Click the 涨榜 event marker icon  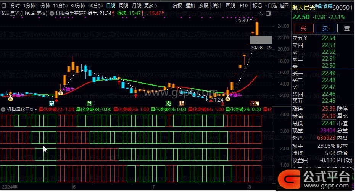tap(255, 103)
